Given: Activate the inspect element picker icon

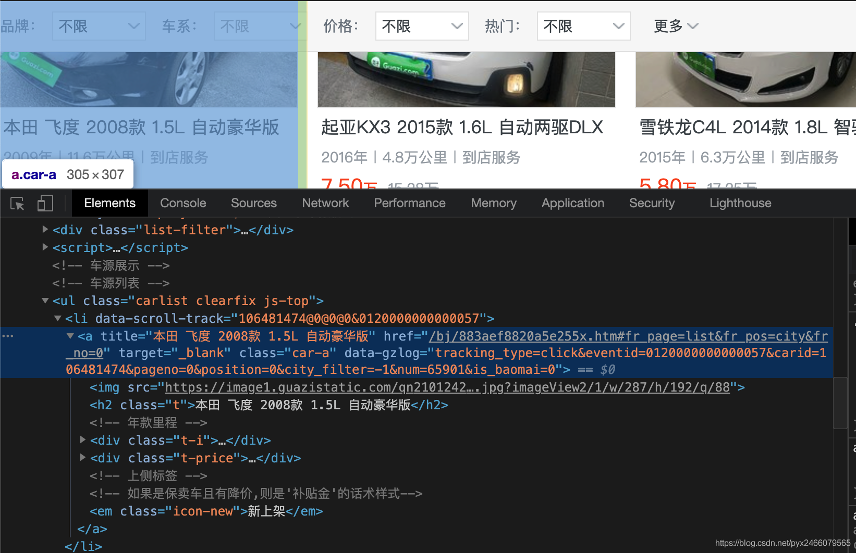Looking at the screenshot, I should point(17,203).
